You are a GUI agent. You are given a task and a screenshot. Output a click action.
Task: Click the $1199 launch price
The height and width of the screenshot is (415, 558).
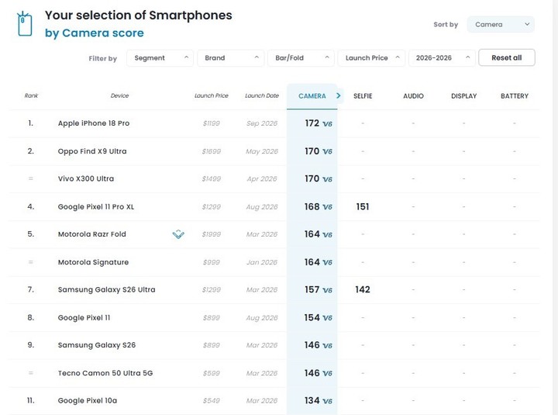[212, 123]
